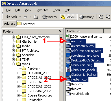This screenshot has height=101, width=111.
Task: Click the Architectural.ctb file icon
Action: coord(68,46)
